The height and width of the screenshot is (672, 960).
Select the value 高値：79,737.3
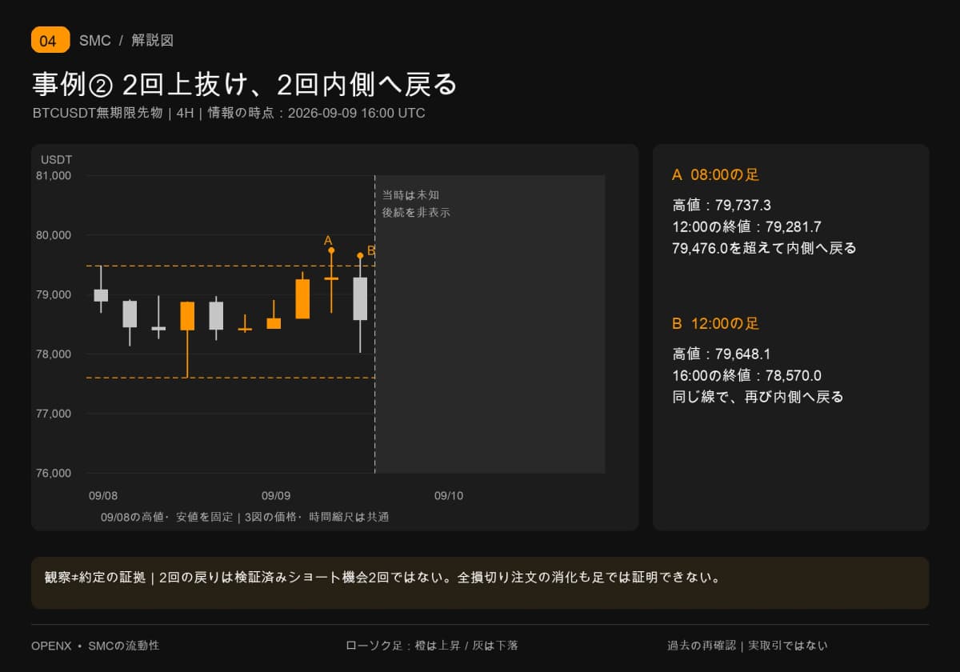722,206
